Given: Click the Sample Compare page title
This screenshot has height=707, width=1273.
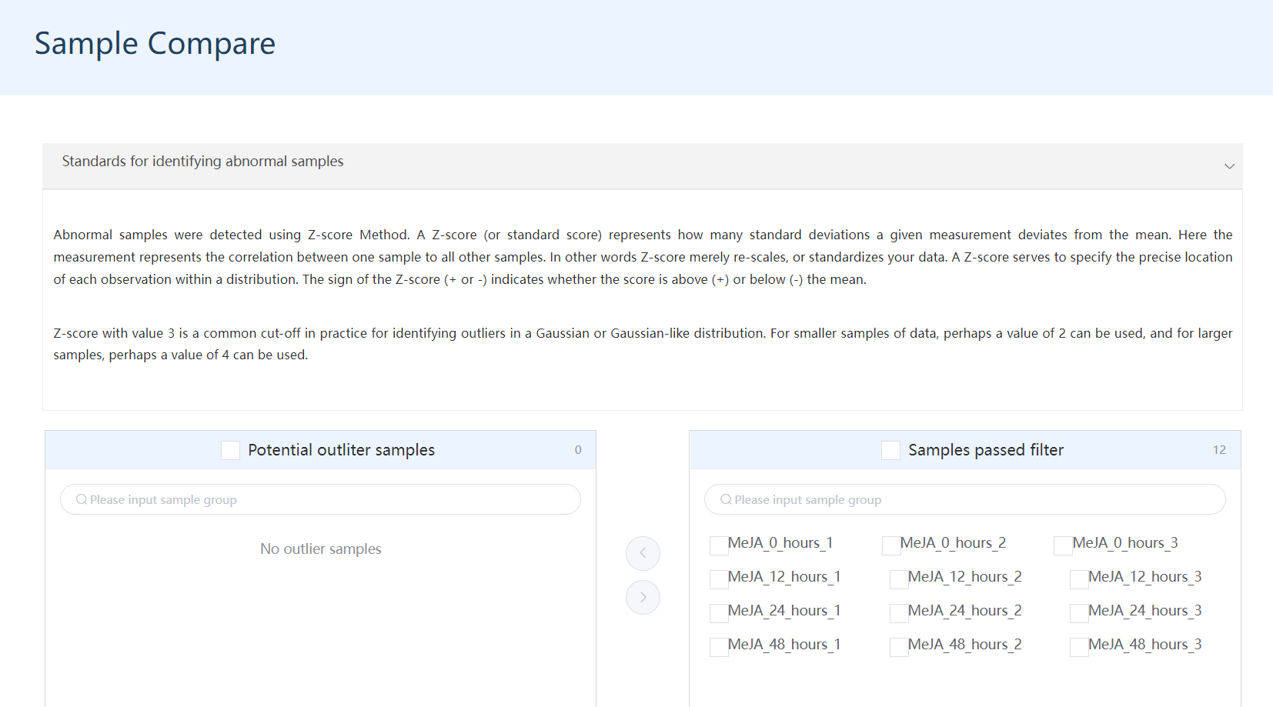Looking at the screenshot, I should tap(155, 44).
